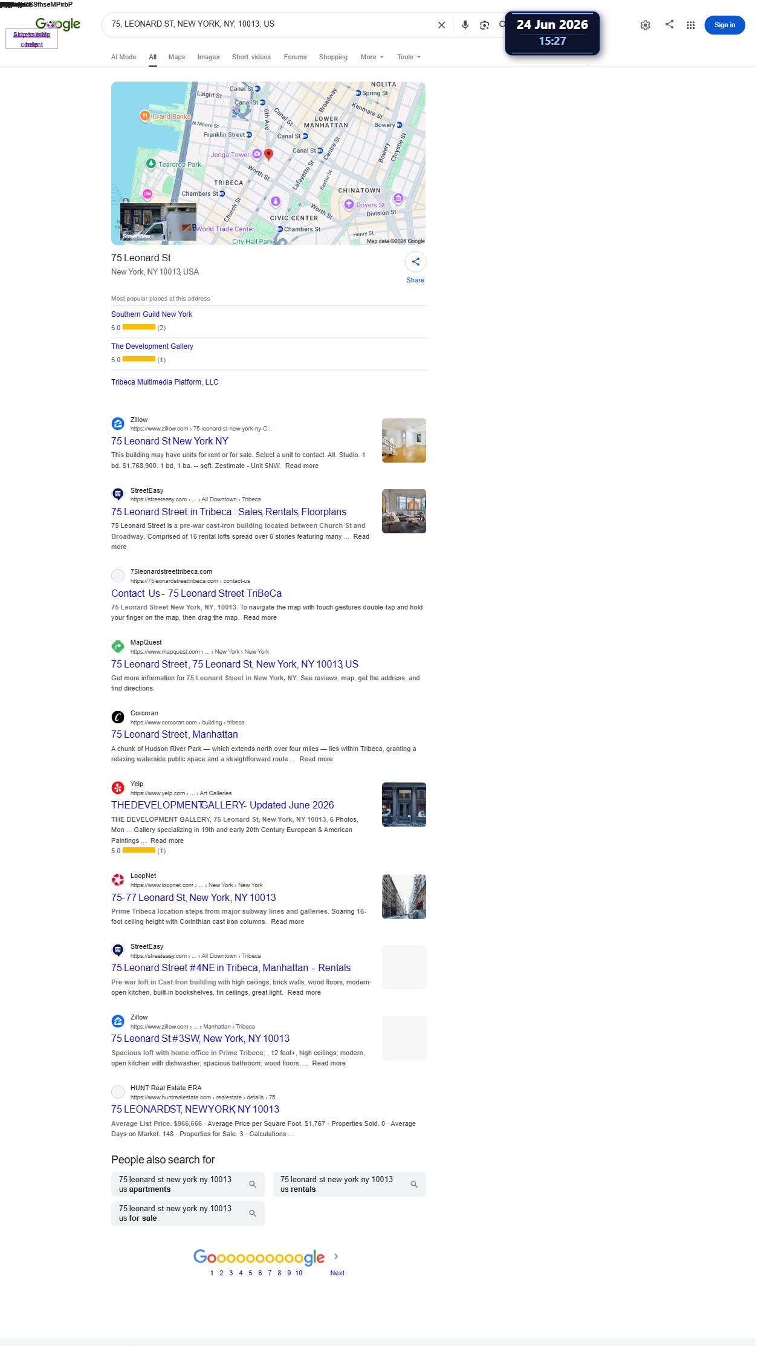The image size is (764, 1346).
Task: Open the Forums tab
Action: (x=295, y=57)
